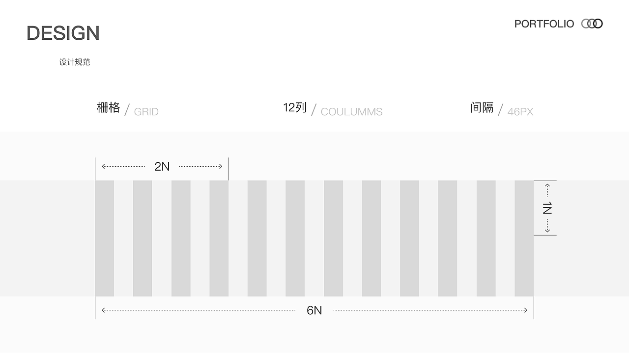
Task: Click the 6N measurement label
Action: point(314,310)
